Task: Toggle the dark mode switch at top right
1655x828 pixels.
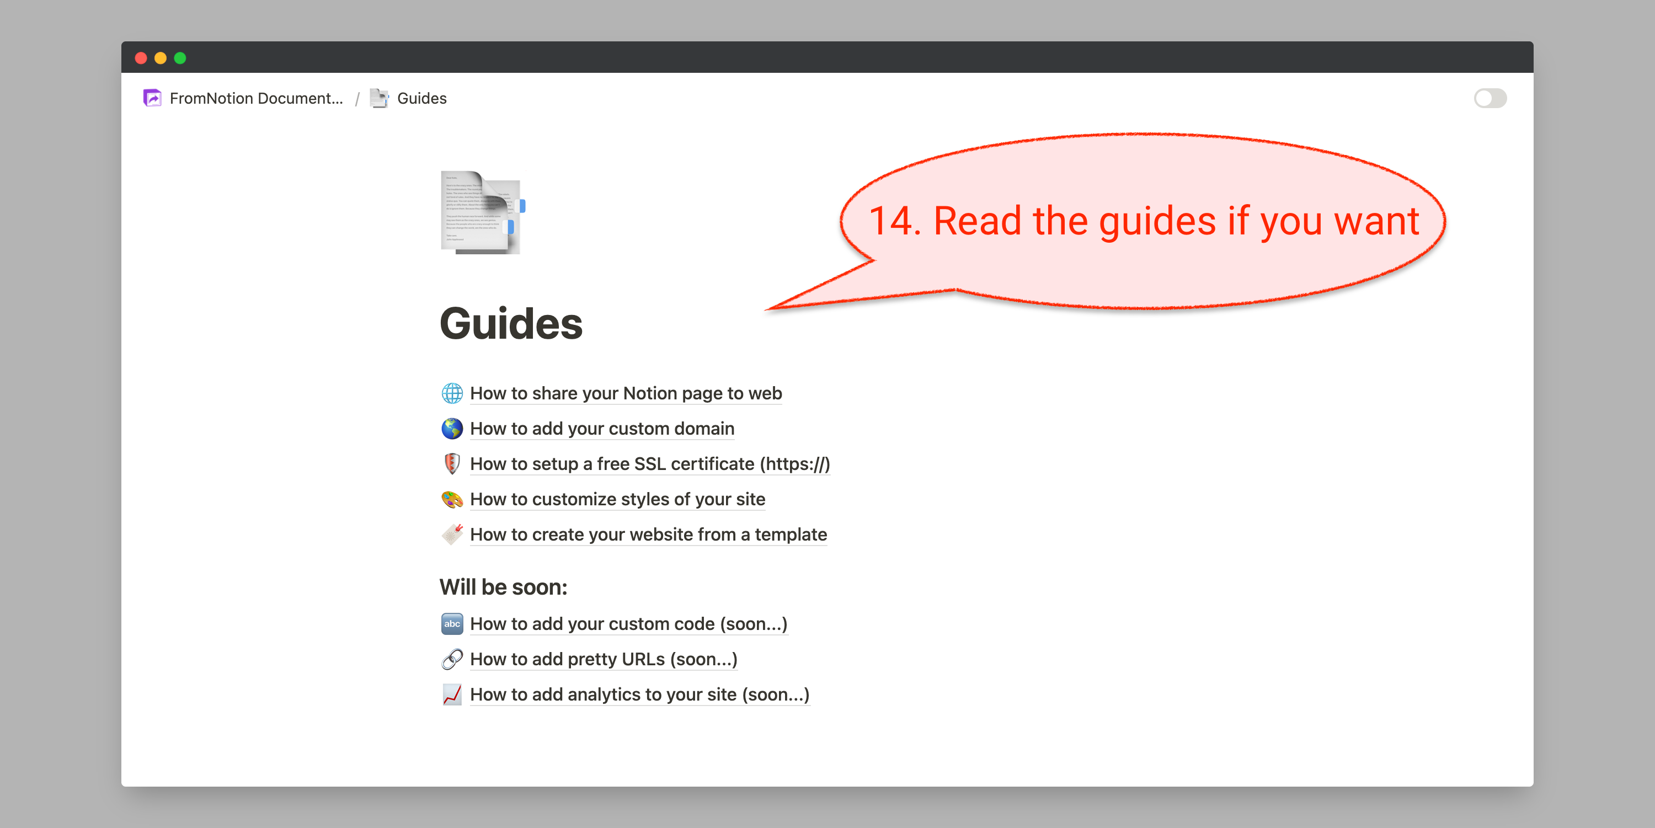Action: pos(1489,98)
